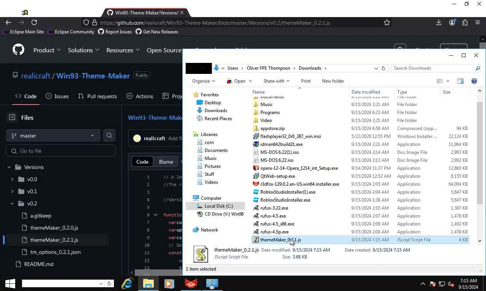Switch to the Actions tab
486x291 pixels.
140,96
